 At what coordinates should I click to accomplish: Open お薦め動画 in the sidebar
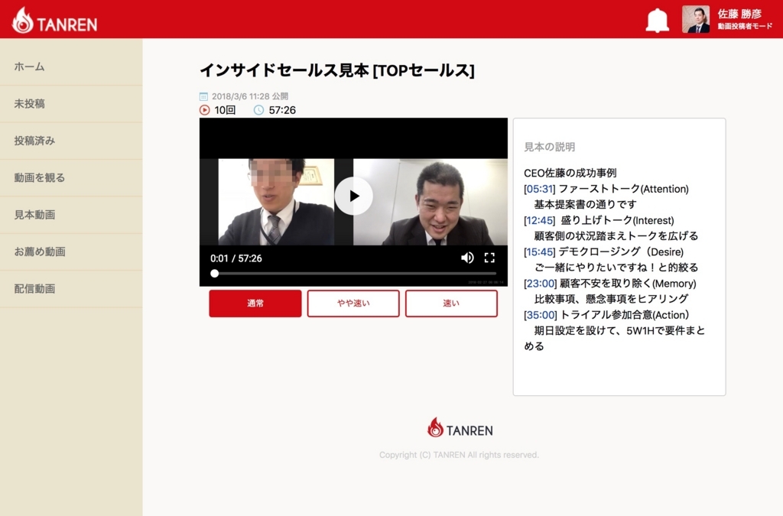[x=71, y=252]
